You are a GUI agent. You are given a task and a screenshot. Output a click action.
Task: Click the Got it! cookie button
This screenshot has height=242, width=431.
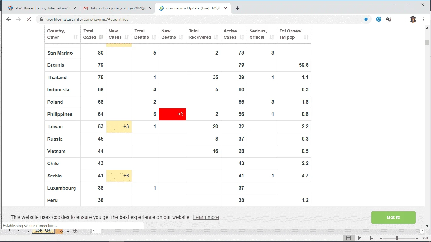[393, 217]
